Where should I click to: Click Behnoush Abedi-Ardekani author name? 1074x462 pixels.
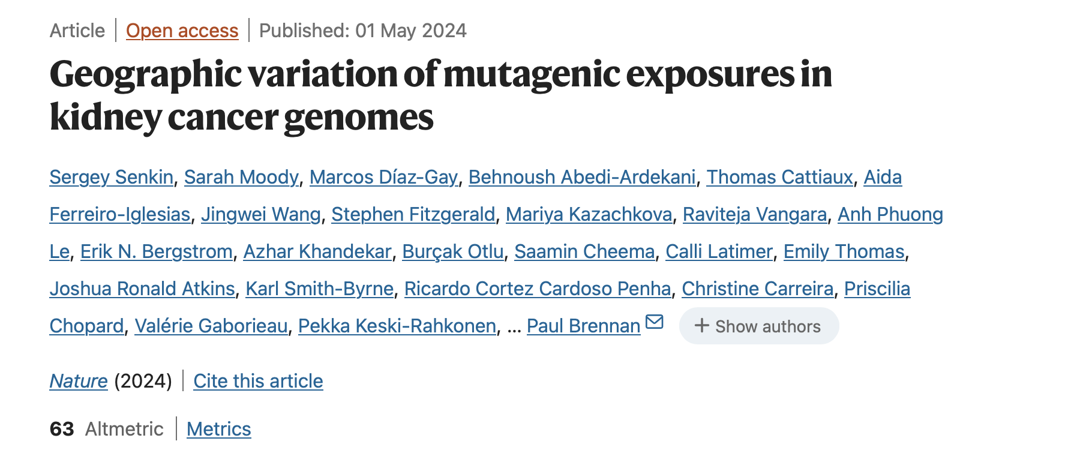click(582, 177)
